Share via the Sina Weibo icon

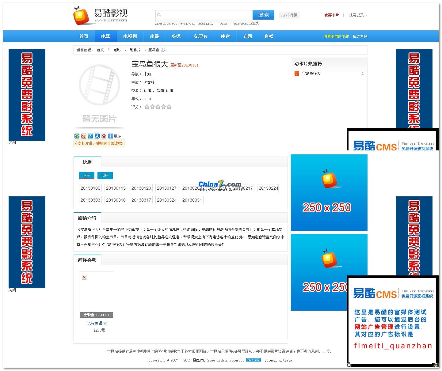[84, 136]
